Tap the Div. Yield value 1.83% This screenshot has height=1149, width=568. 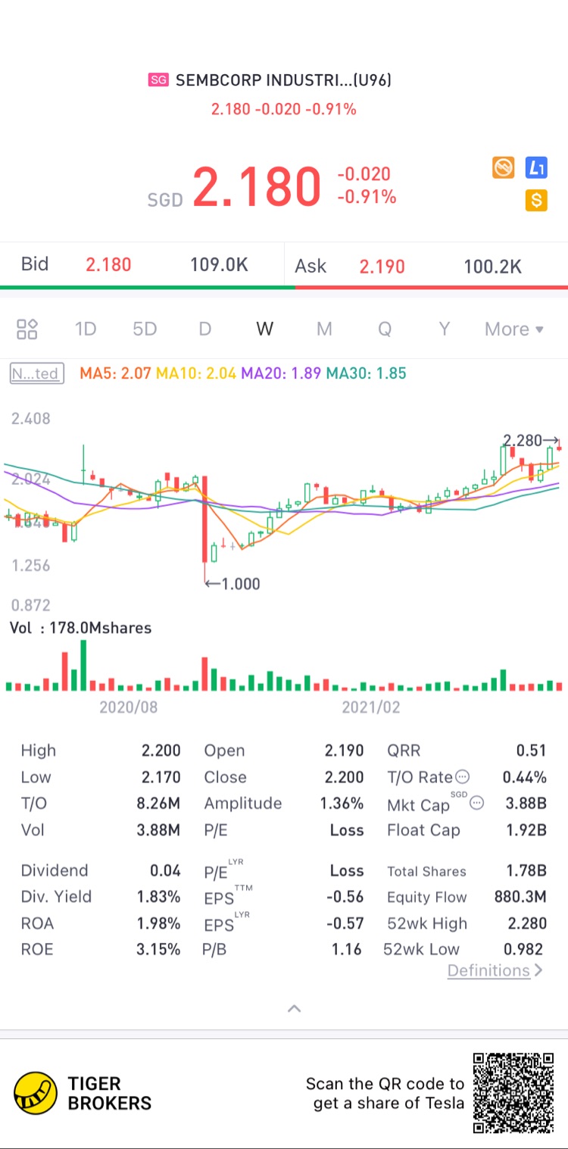coord(158,897)
